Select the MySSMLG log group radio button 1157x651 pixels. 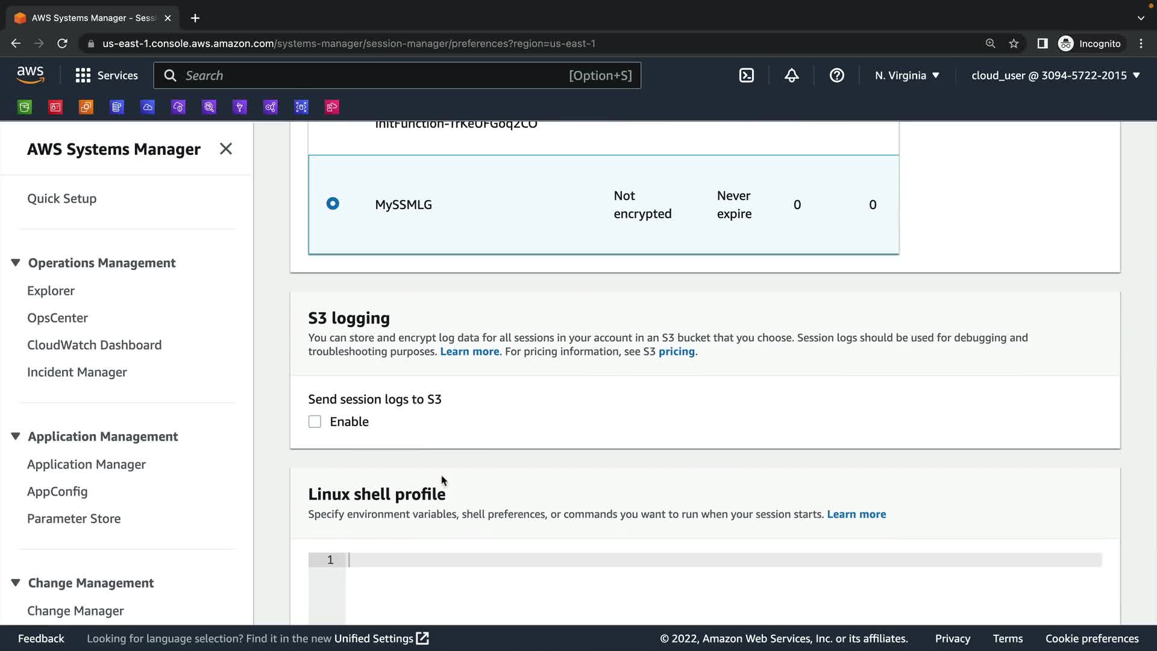pos(333,204)
